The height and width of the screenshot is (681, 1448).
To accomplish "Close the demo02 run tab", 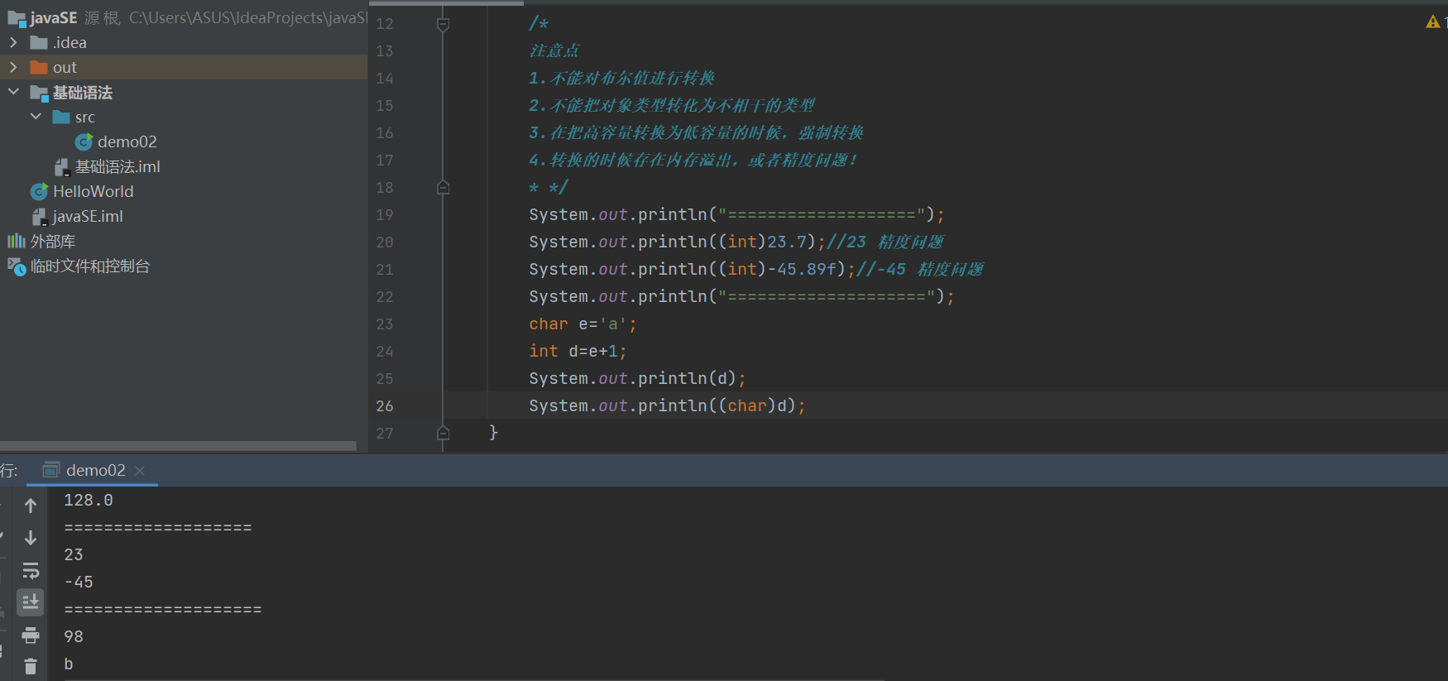I will click(140, 471).
